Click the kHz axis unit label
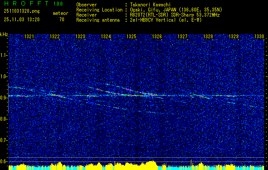 tap(4, 34)
